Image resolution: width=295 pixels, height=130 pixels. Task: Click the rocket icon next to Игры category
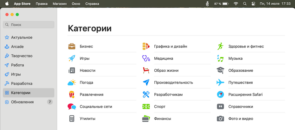(72, 58)
